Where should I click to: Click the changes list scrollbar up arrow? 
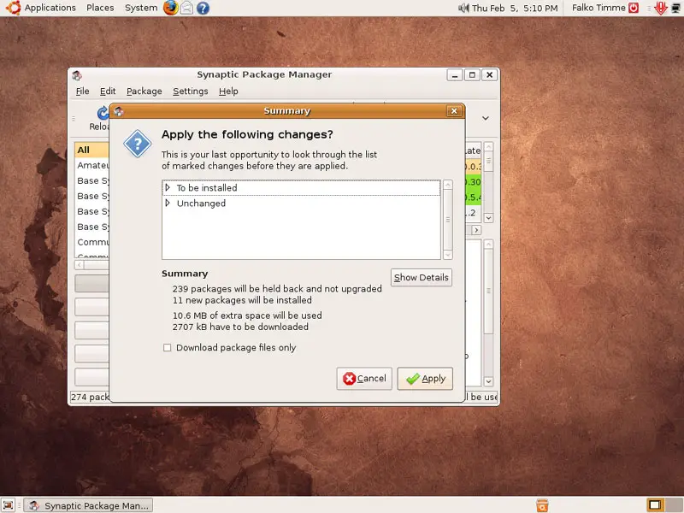447,185
